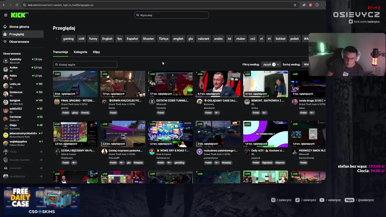Select Przeglądaj in the sidebar
386x217 pixels.
pyautogui.click(x=23, y=34)
